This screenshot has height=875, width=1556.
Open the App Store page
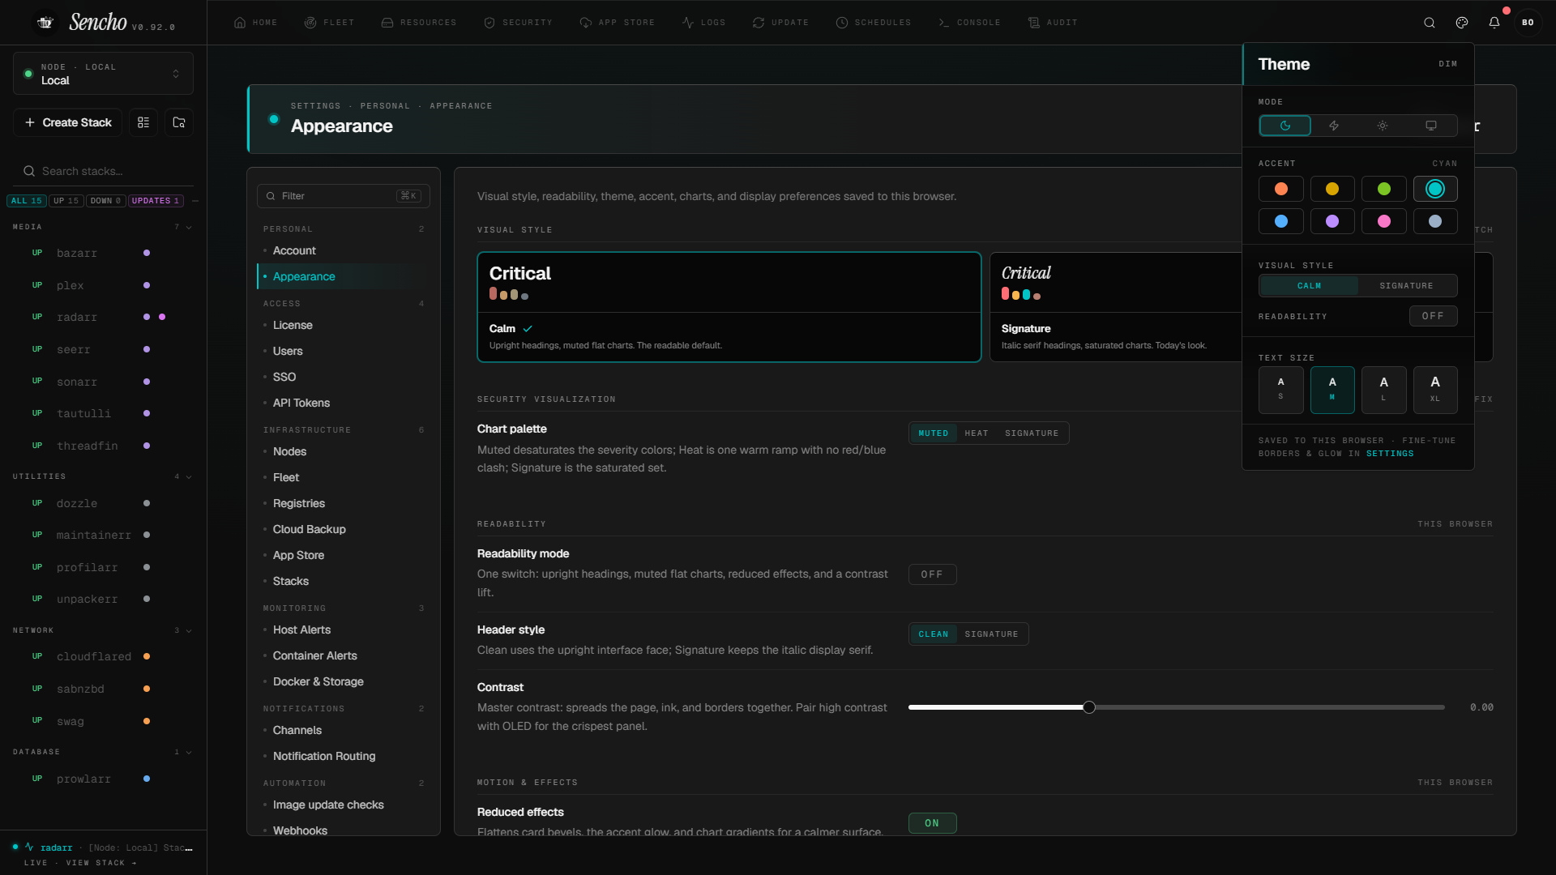pos(618,23)
